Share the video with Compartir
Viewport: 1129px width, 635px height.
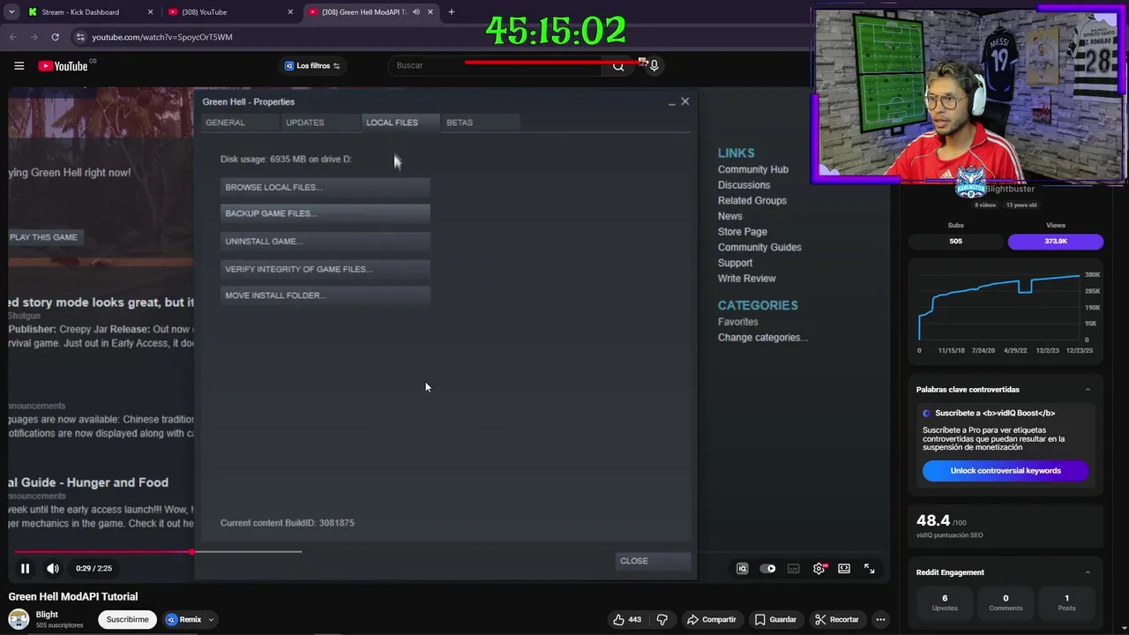(x=711, y=619)
